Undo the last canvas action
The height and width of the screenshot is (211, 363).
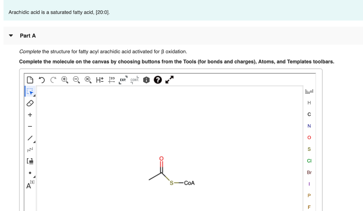point(41,80)
